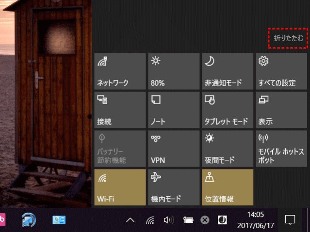Image resolution: width=310 pixels, height=232 pixels.
Task: Open the volume speaker tray icon
Action: pos(169,220)
